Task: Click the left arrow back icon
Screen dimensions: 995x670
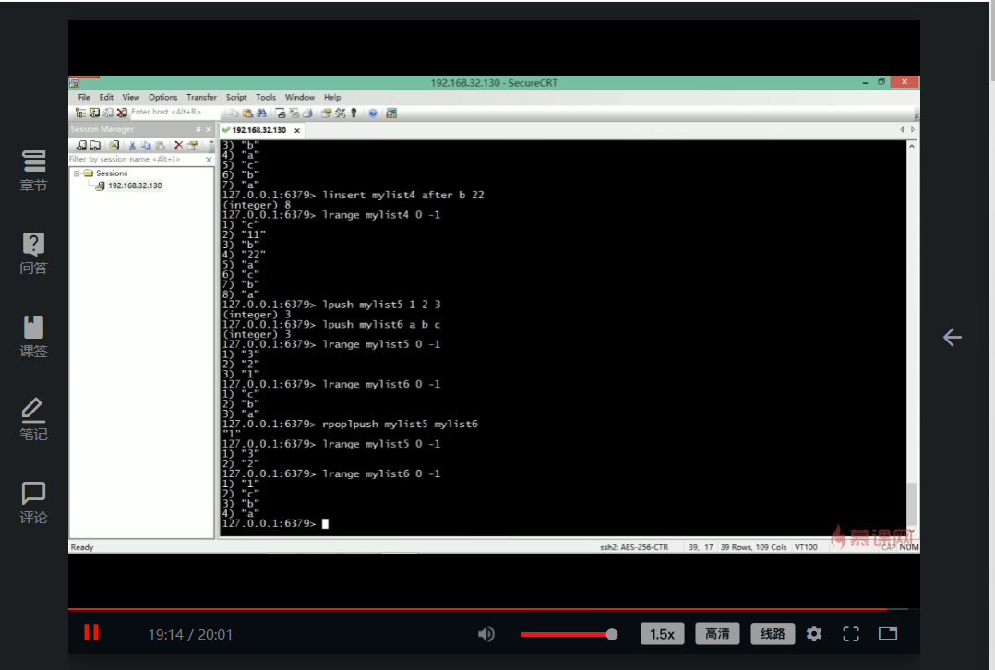Action: point(952,337)
